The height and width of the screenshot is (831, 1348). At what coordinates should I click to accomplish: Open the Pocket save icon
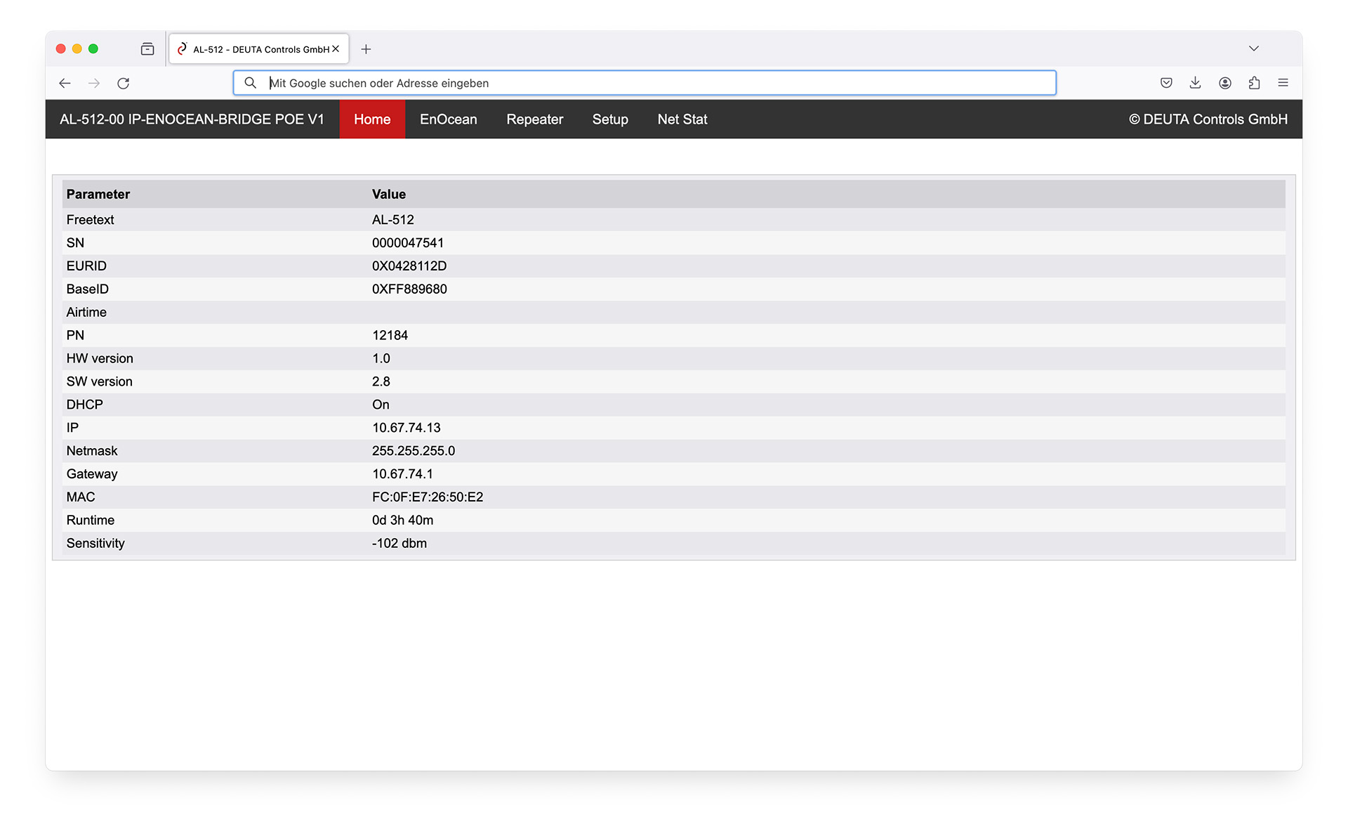(x=1166, y=83)
